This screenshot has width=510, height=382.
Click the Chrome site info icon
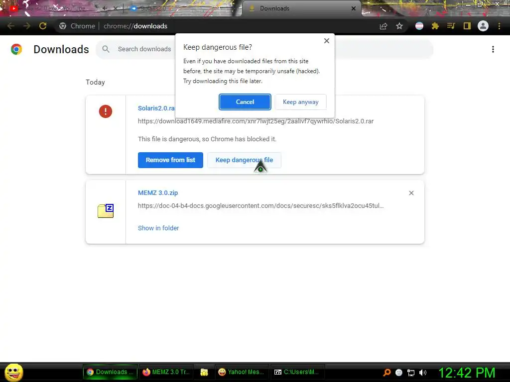(63, 26)
